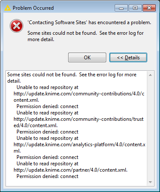This screenshot has height=192, width=160.
Task: Click the red error X icon
Action: (x=17, y=26)
